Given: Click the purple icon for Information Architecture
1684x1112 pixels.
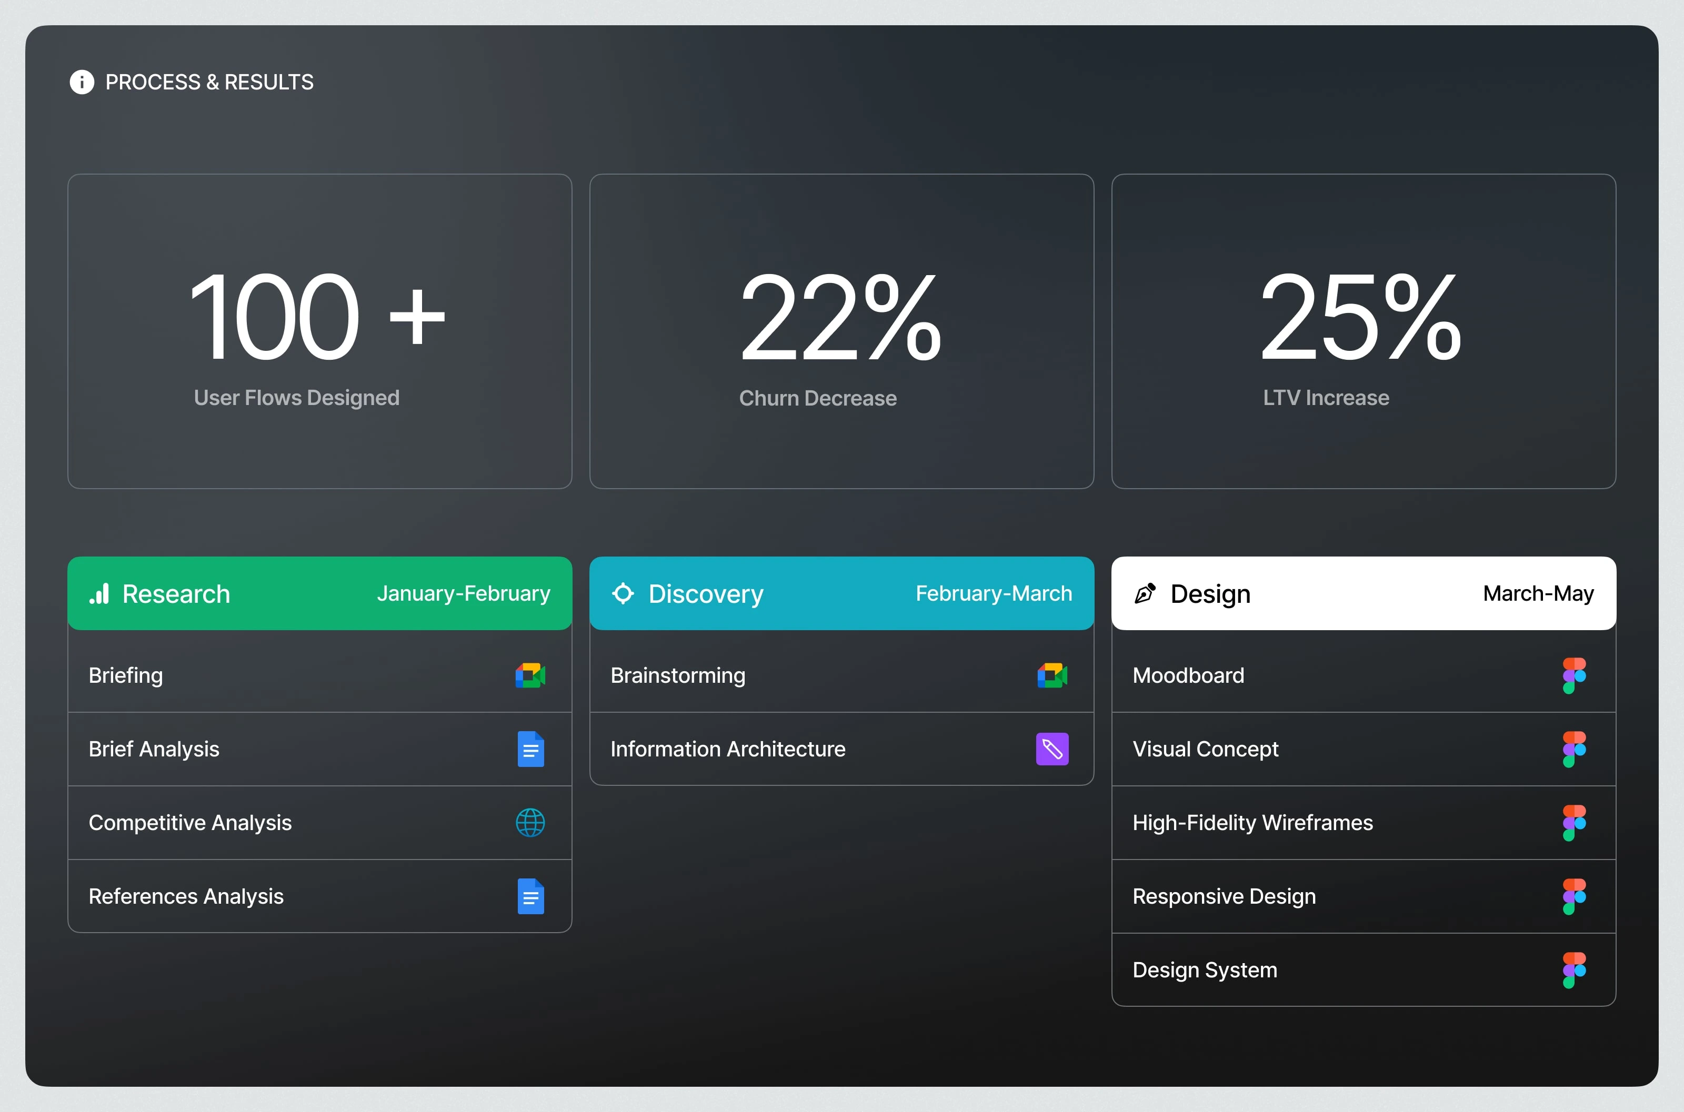Looking at the screenshot, I should (1052, 749).
